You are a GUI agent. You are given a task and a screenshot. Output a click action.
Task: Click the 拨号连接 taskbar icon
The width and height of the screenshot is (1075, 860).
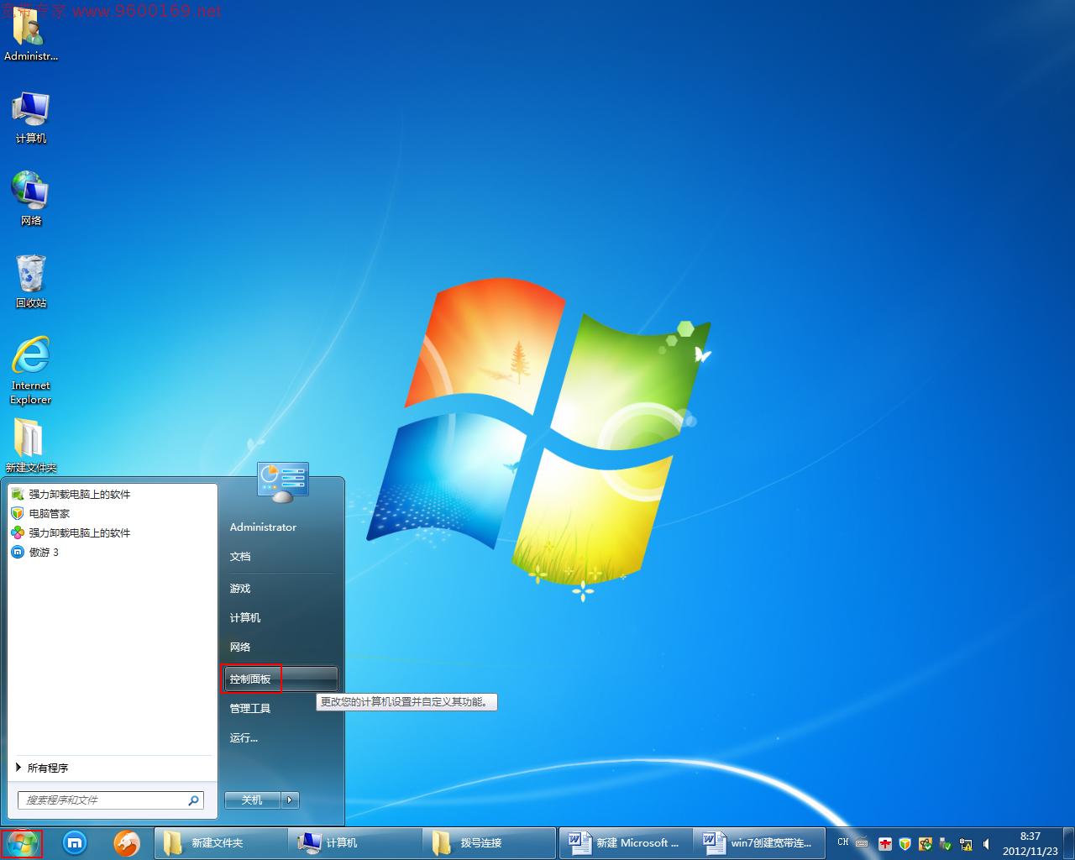point(487,842)
